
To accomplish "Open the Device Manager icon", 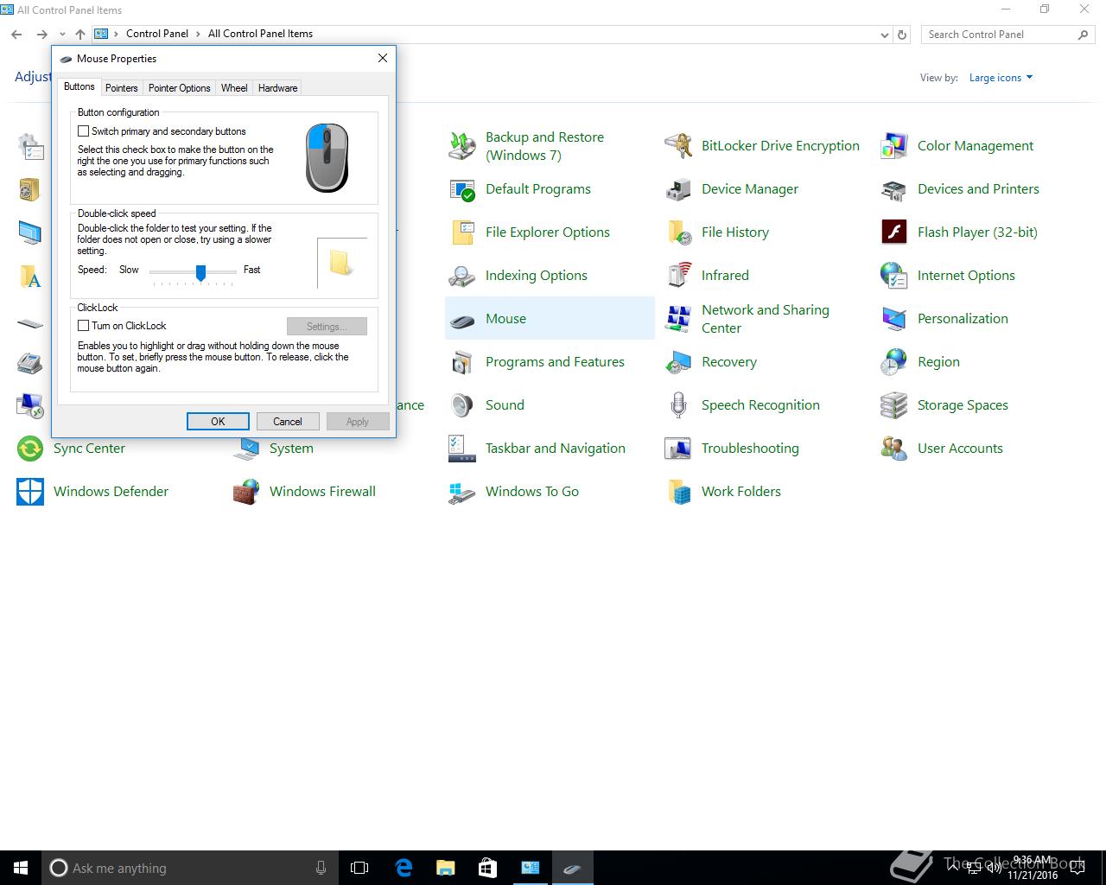I will [x=678, y=189].
